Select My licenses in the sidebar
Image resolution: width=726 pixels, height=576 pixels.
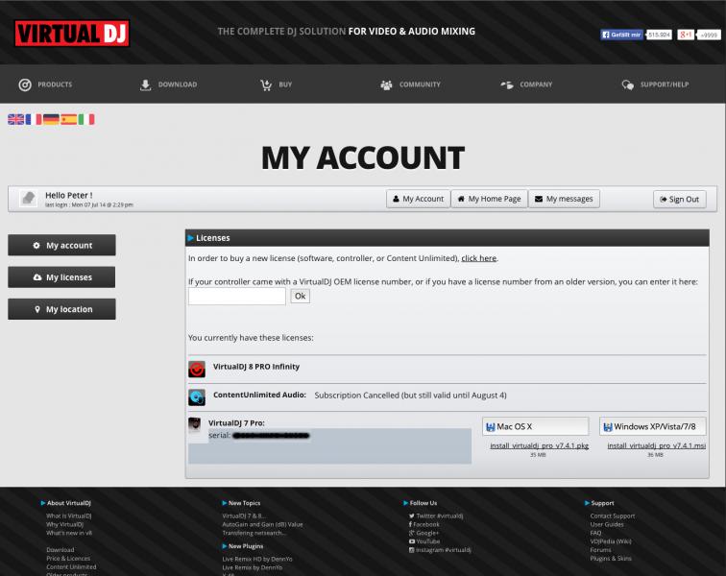(61, 276)
